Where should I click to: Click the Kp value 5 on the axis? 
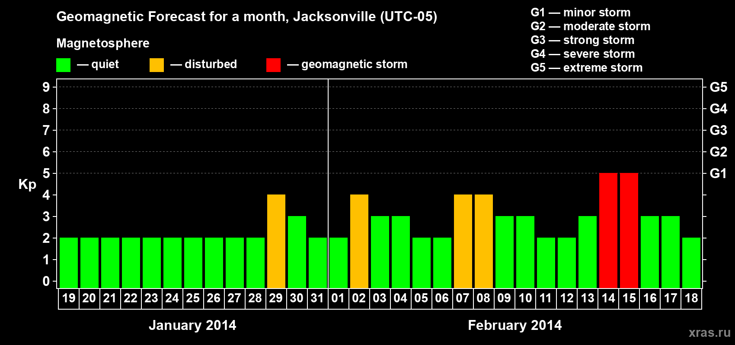[46, 173]
